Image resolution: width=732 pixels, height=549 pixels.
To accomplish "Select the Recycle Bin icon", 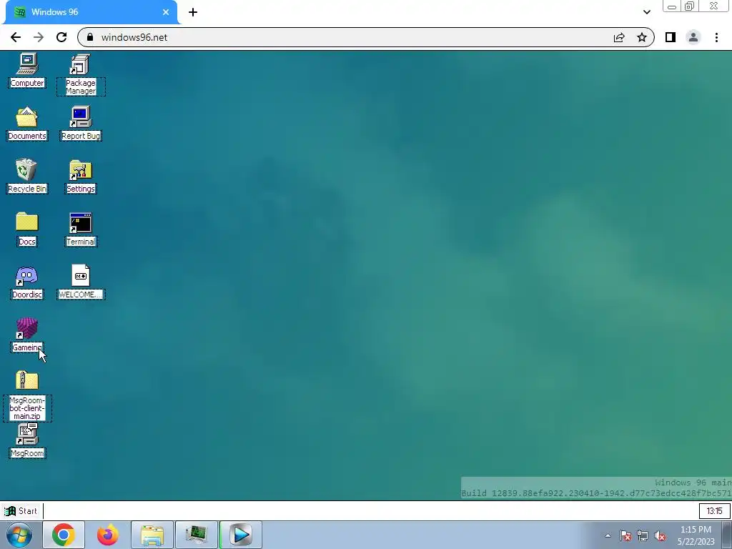I will 27,176.
